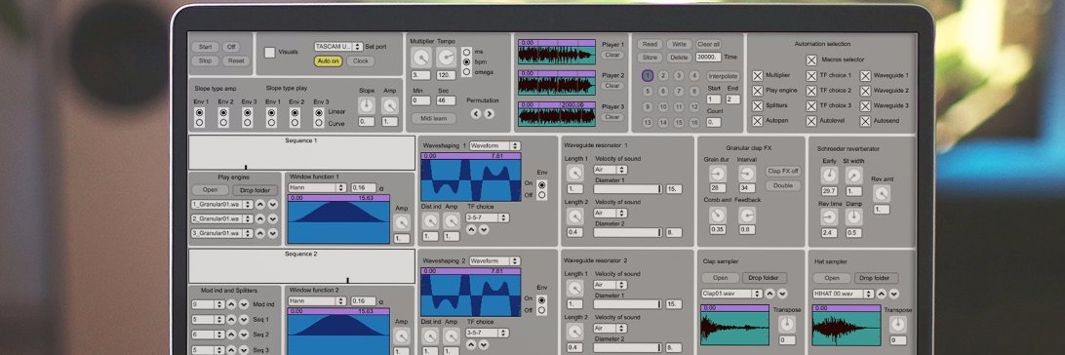Toggle the TF choice 2 automation checkbox
Image resolution: width=1065 pixels, height=355 pixels.
click(x=811, y=91)
